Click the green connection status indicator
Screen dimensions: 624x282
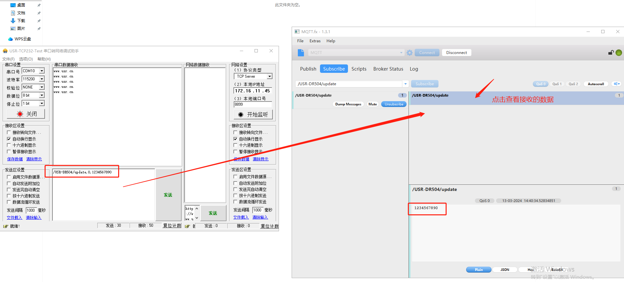619,53
